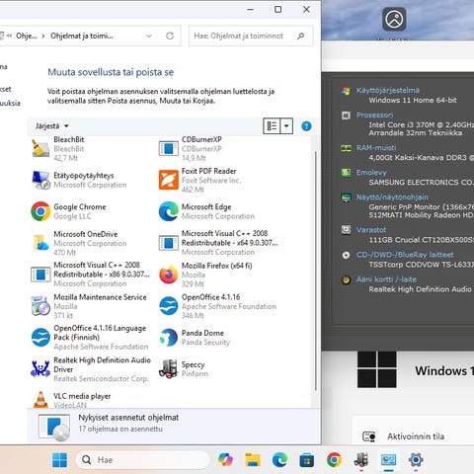Click 'Panda Security' publisher text
This screenshot has width=474, height=474.
pyautogui.click(x=205, y=343)
